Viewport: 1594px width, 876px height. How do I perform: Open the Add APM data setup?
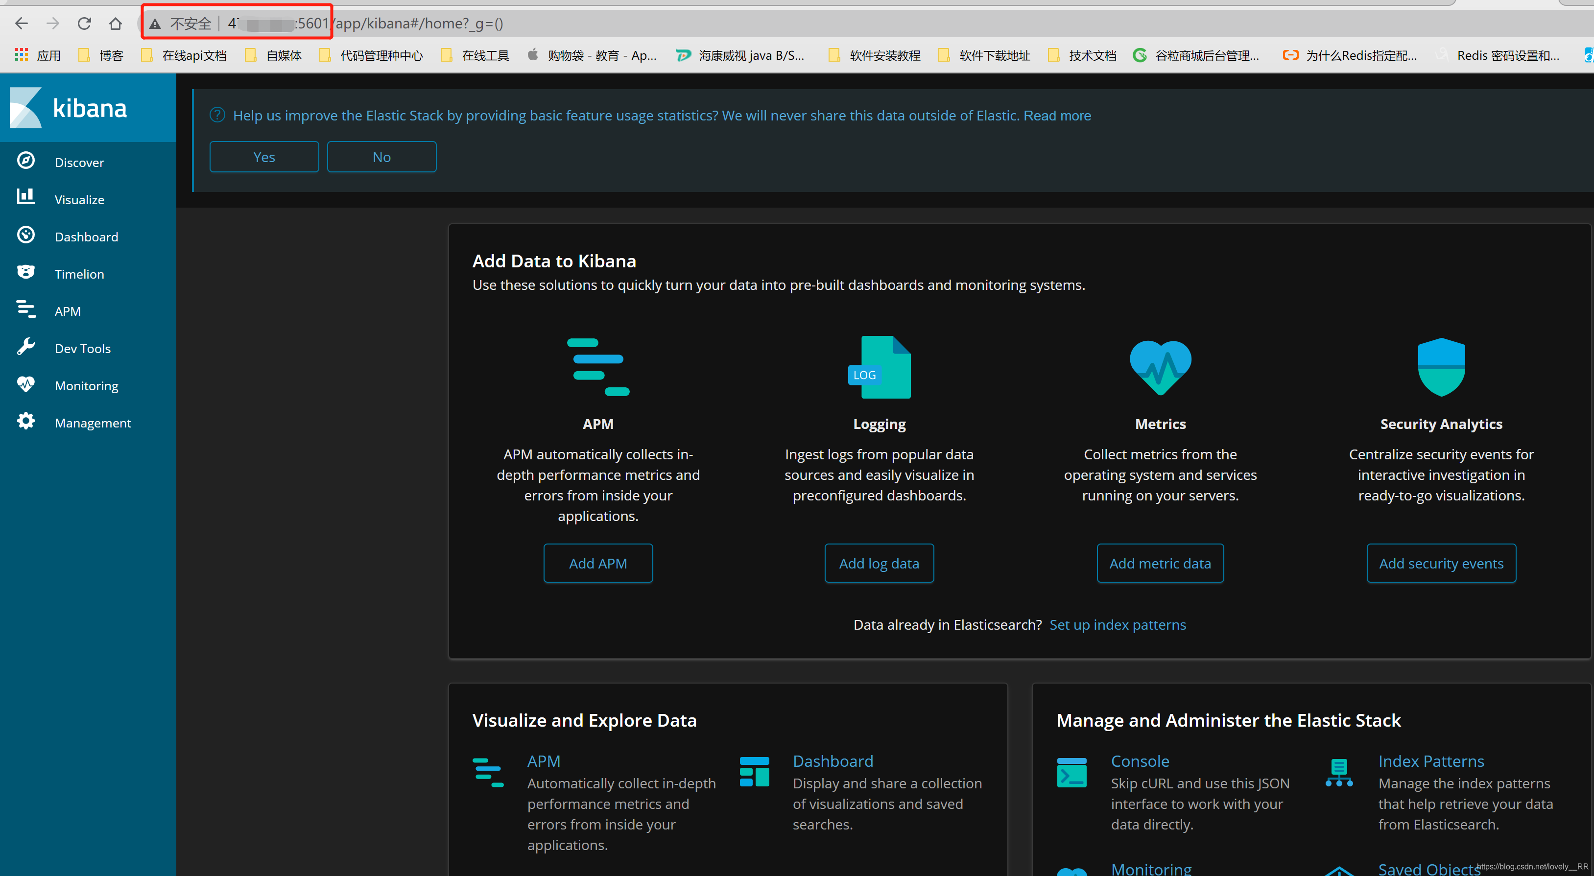tap(598, 562)
